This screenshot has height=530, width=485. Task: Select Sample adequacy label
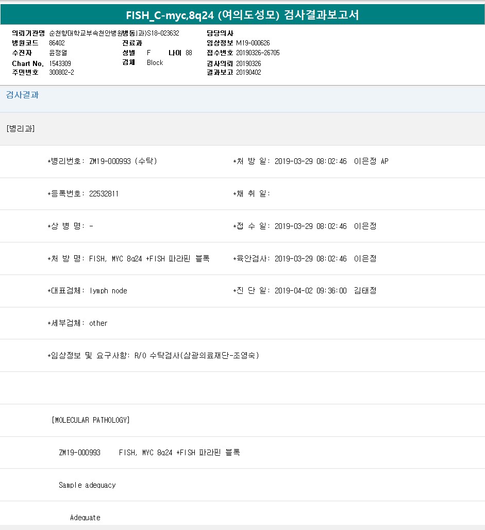click(87, 485)
